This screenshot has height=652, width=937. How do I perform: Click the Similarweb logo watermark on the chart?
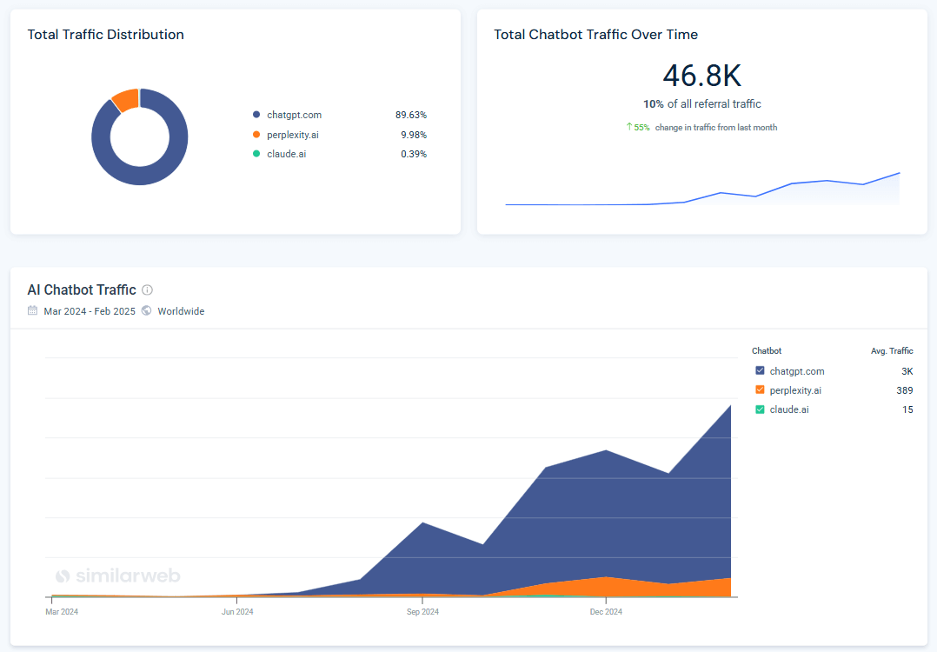(117, 575)
